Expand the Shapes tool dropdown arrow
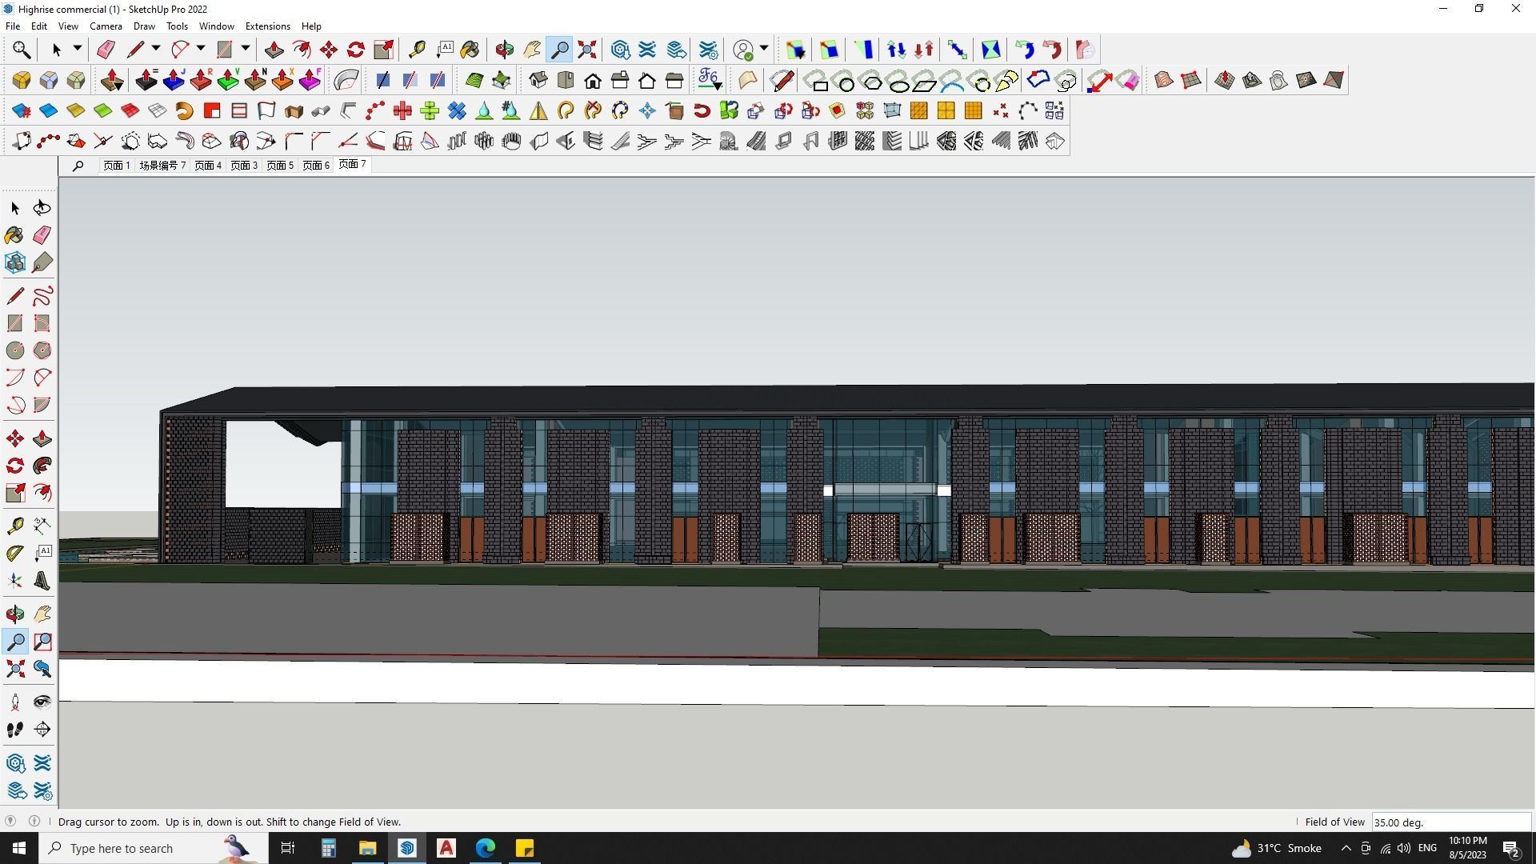Image resolution: width=1536 pixels, height=864 pixels. (246, 49)
